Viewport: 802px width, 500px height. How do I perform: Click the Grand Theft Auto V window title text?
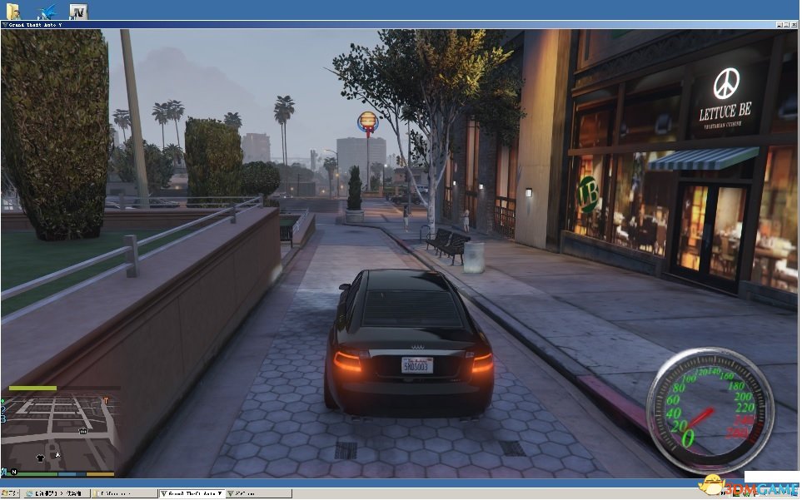35,24
